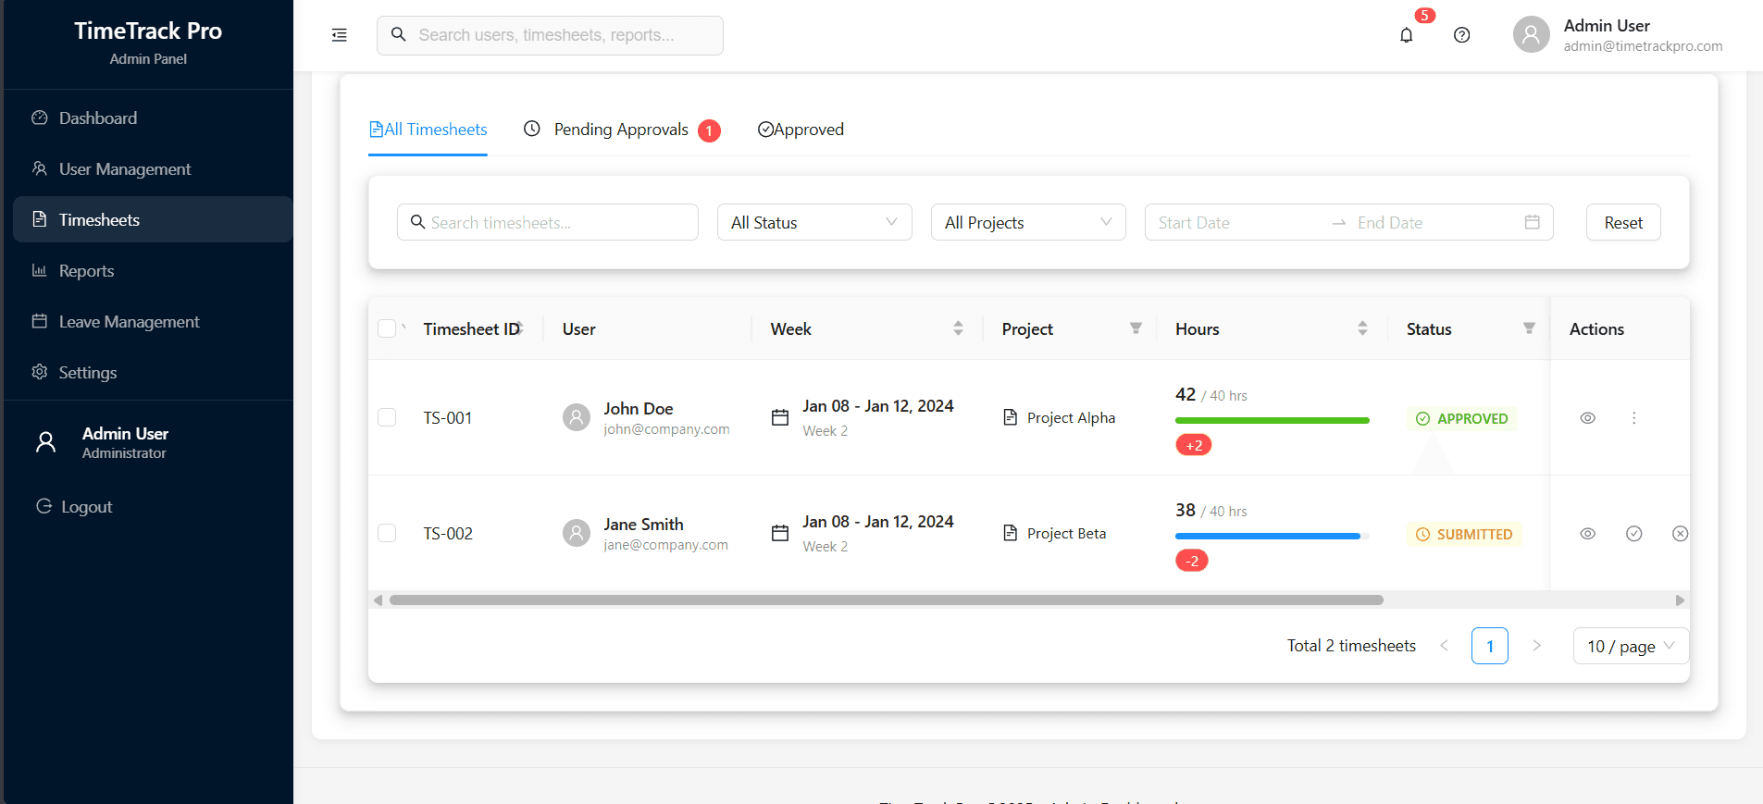The width and height of the screenshot is (1763, 804).
Task: Click calendar icon in TS-002 week cell
Action: click(x=780, y=533)
